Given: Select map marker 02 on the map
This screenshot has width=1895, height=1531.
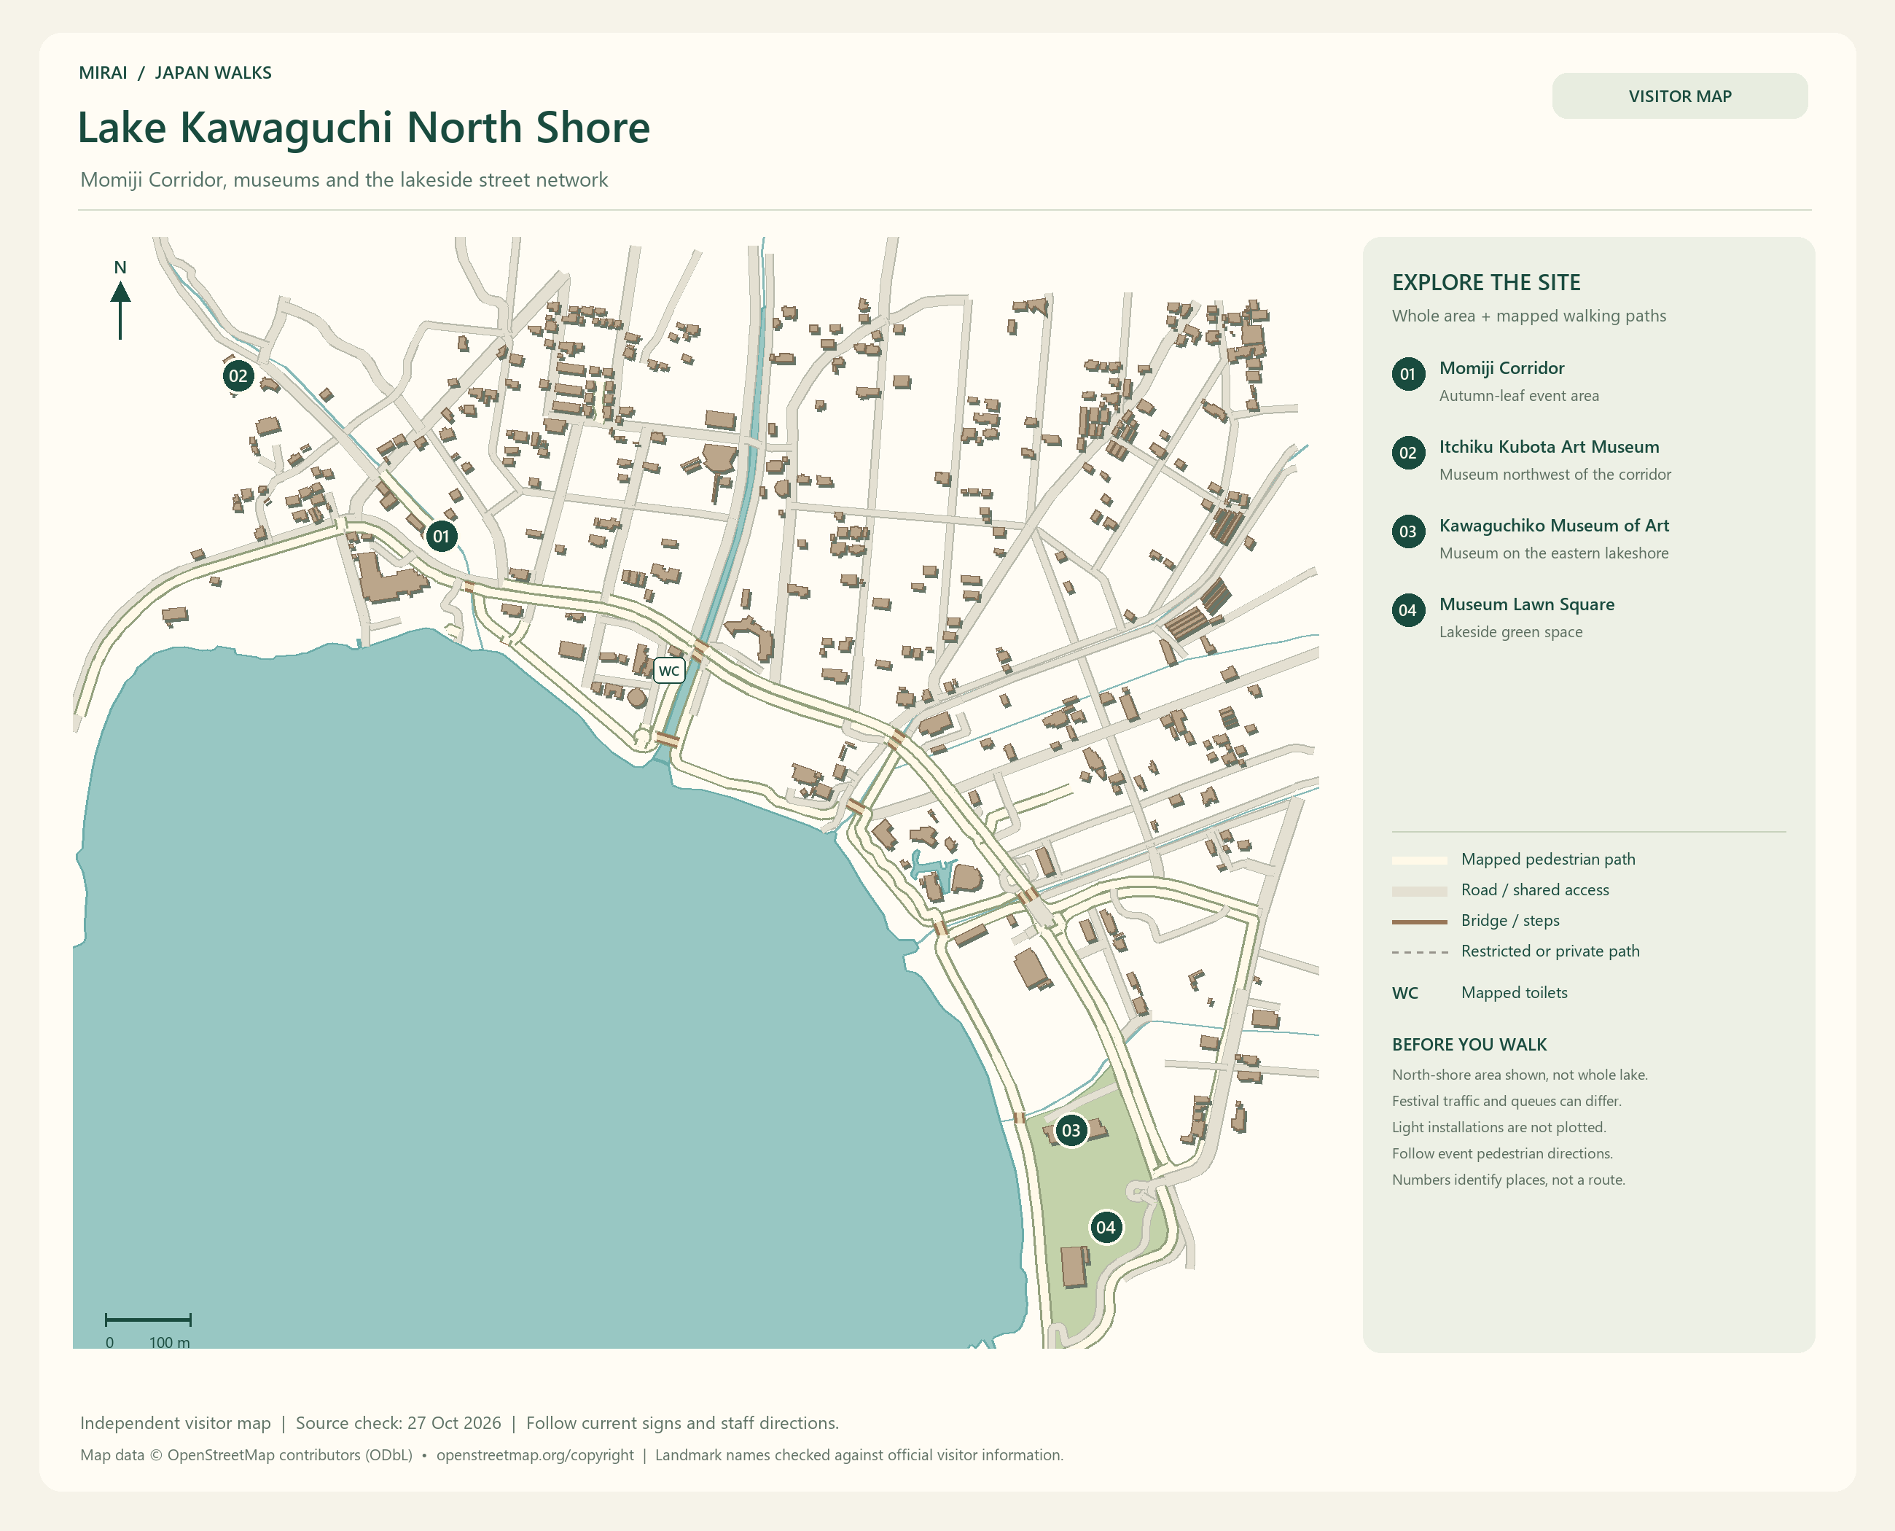Looking at the screenshot, I should pyautogui.click(x=238, y=377).
